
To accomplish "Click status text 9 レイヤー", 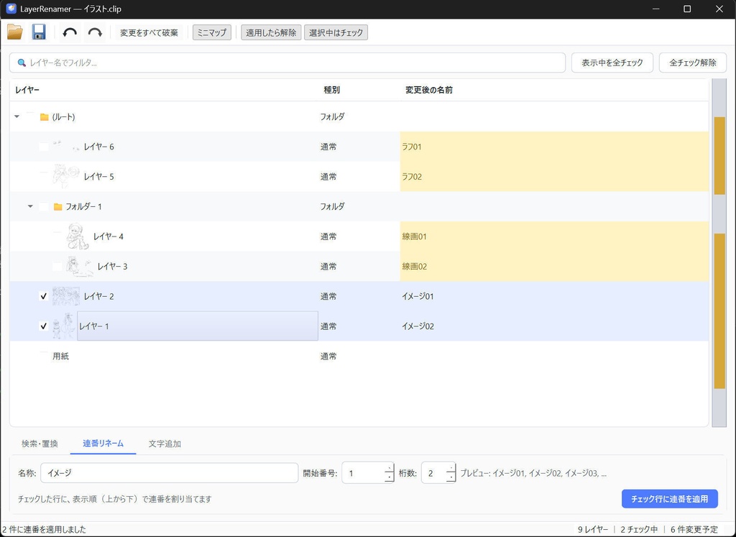I will (x=593, y=530).
